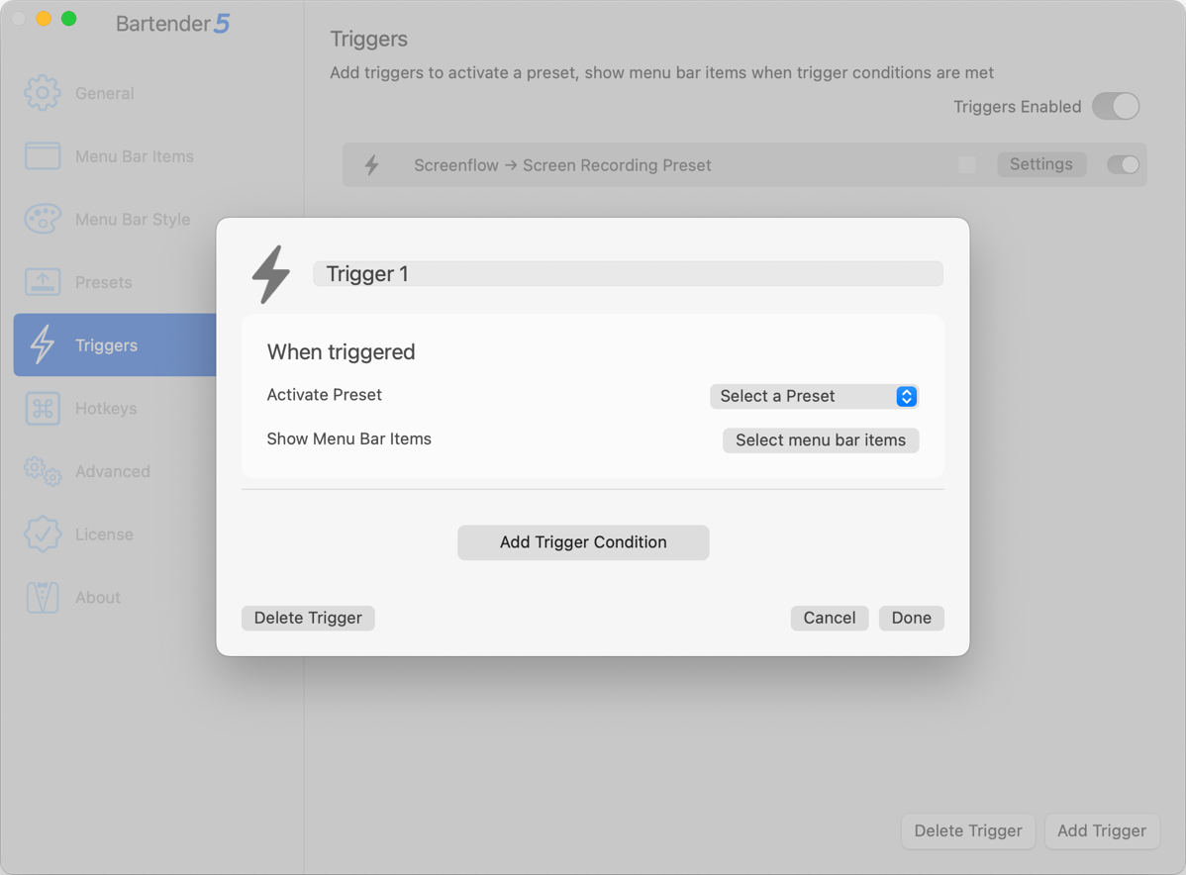
Task: Click the Trigger 1 name field
Action: coord(628,274)
